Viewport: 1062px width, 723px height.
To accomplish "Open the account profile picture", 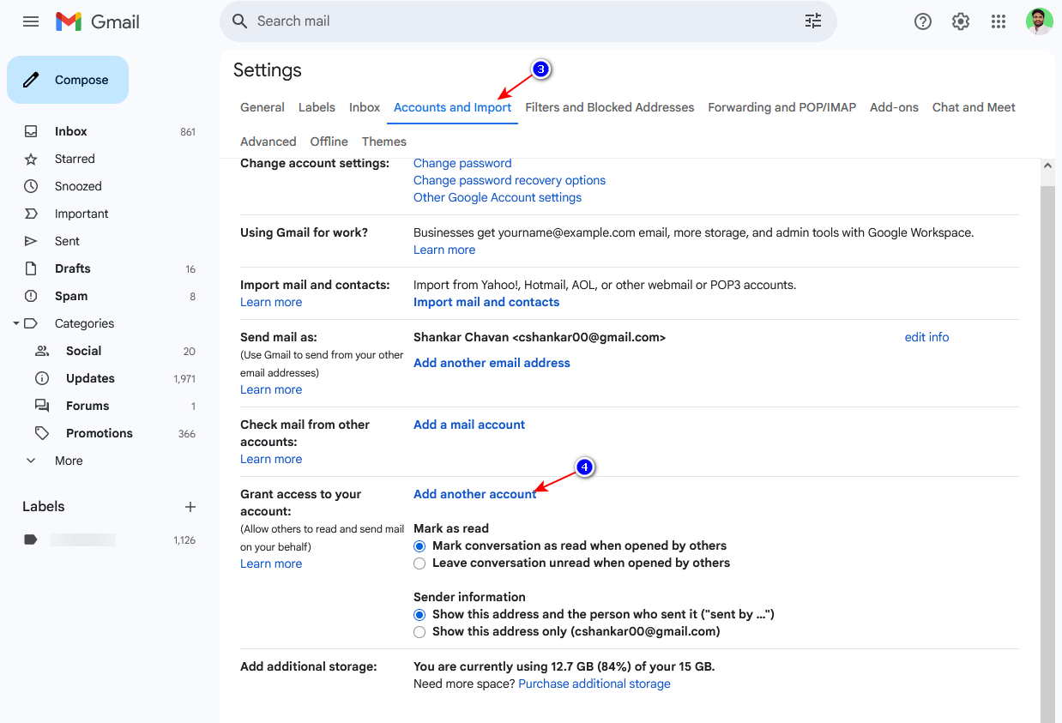I will pyautogui.click(x=1040, y=21).
